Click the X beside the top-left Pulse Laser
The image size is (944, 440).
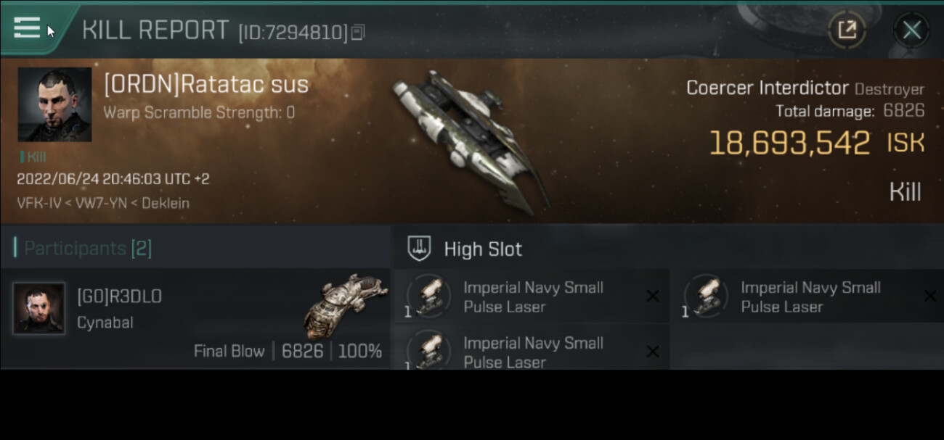[x=653, y=296]
